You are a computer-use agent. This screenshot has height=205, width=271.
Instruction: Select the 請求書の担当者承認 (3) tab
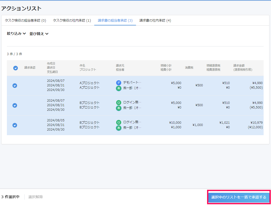click(115, 21)
